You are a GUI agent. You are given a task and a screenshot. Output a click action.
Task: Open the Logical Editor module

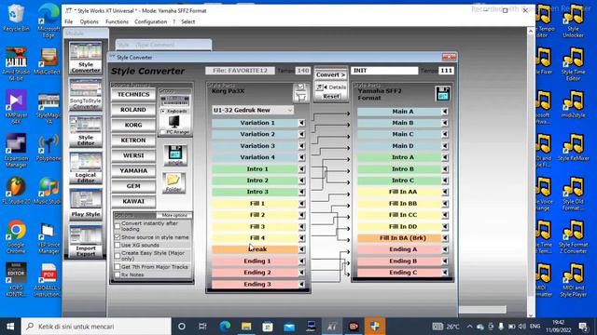[x=86, y=167]
